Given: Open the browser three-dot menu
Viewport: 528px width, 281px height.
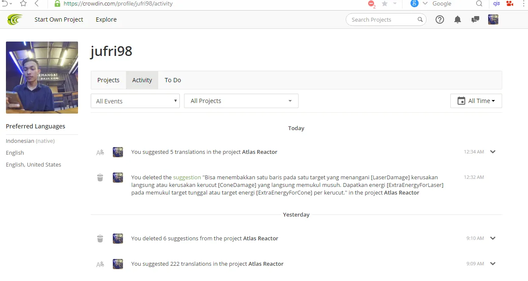Looking at the screenshot, I should 523,3.
